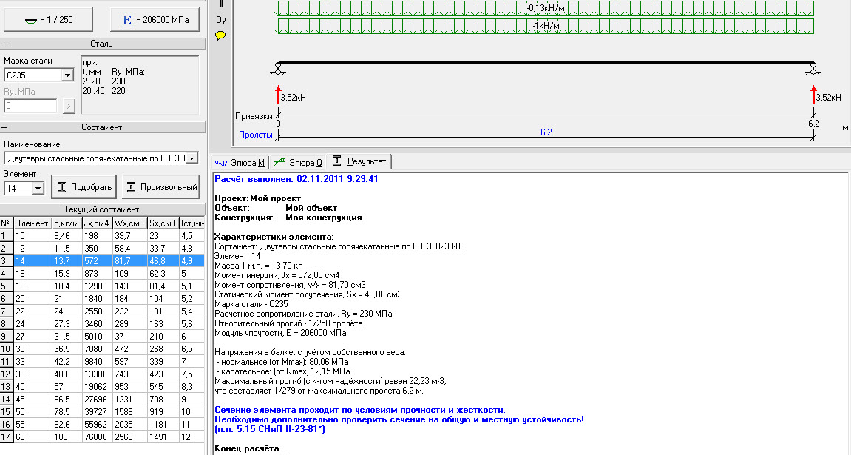Select sortament row 11 element 33

102,361
